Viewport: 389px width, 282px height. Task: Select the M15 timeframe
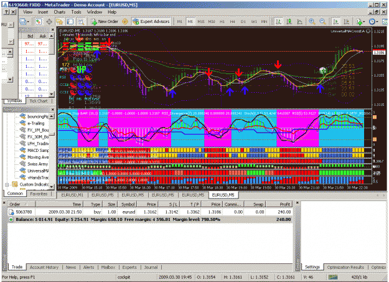coord(200,22)
